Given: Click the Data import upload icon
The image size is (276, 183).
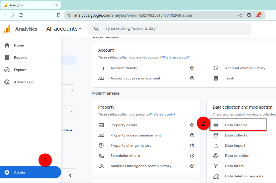Looking at the screenshot, I should click(216, 145).
